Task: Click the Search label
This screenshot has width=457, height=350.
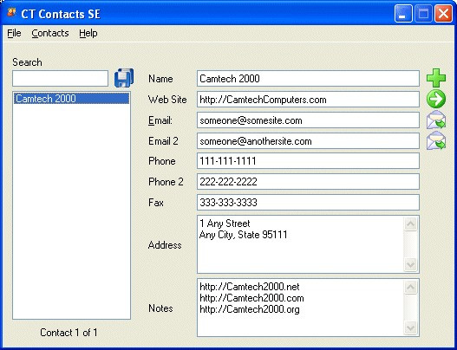Action: point(27,62)
